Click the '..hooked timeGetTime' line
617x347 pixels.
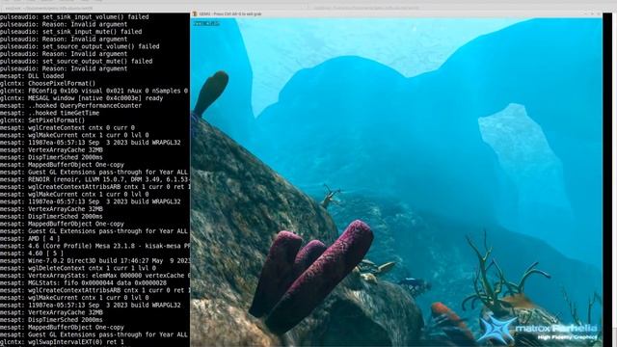click(49, 113)
